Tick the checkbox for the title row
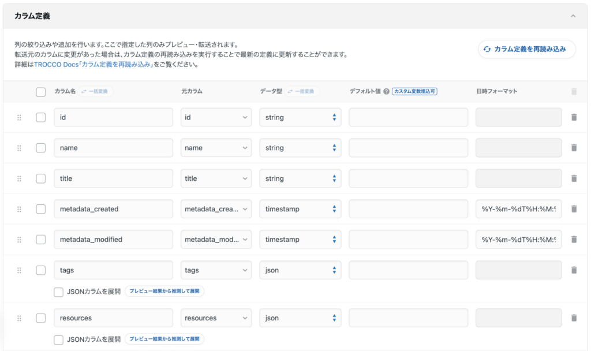The image size is (591, 351). point(40,178)
